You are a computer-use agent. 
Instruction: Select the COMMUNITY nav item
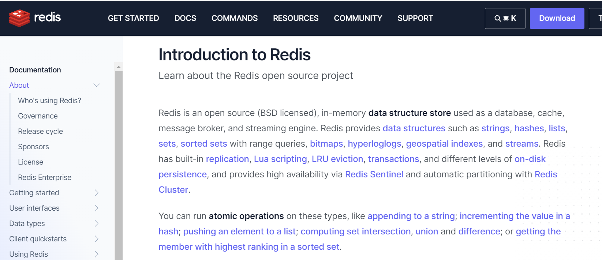click(x=358, y=18)
